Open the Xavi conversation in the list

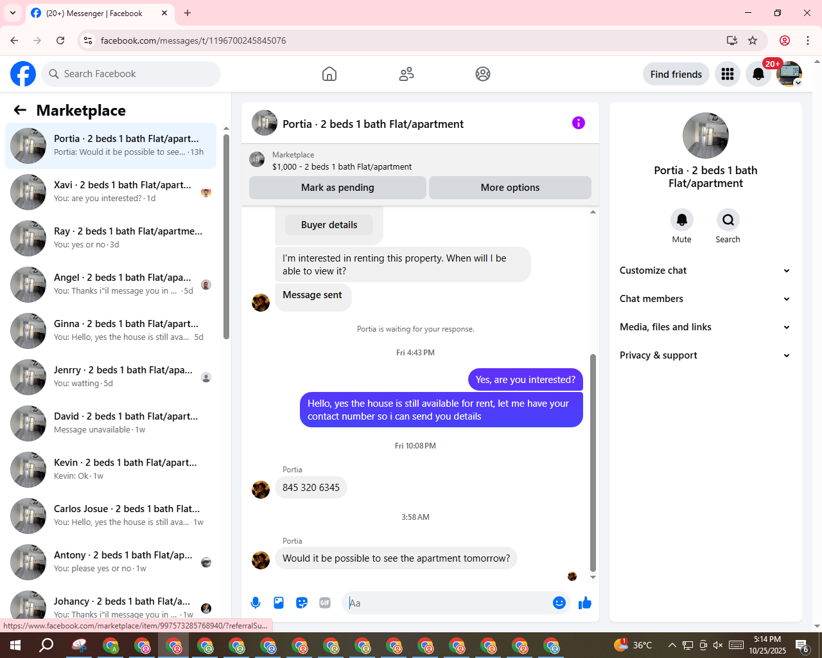pyautogui.click(x=110, y=192)
